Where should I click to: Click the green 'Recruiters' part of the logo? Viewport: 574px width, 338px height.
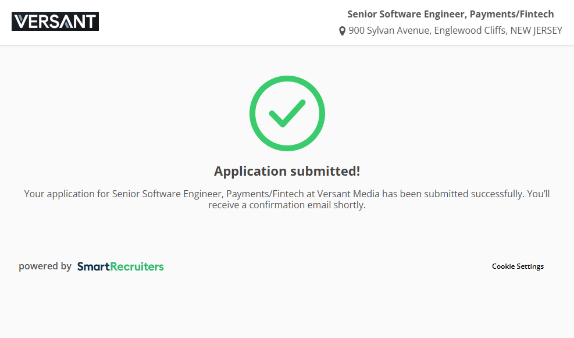[137, 266]
